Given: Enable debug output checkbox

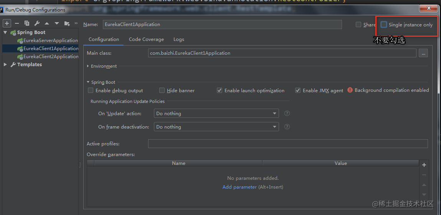Looking at the screenshot, I should coord(91,90).
